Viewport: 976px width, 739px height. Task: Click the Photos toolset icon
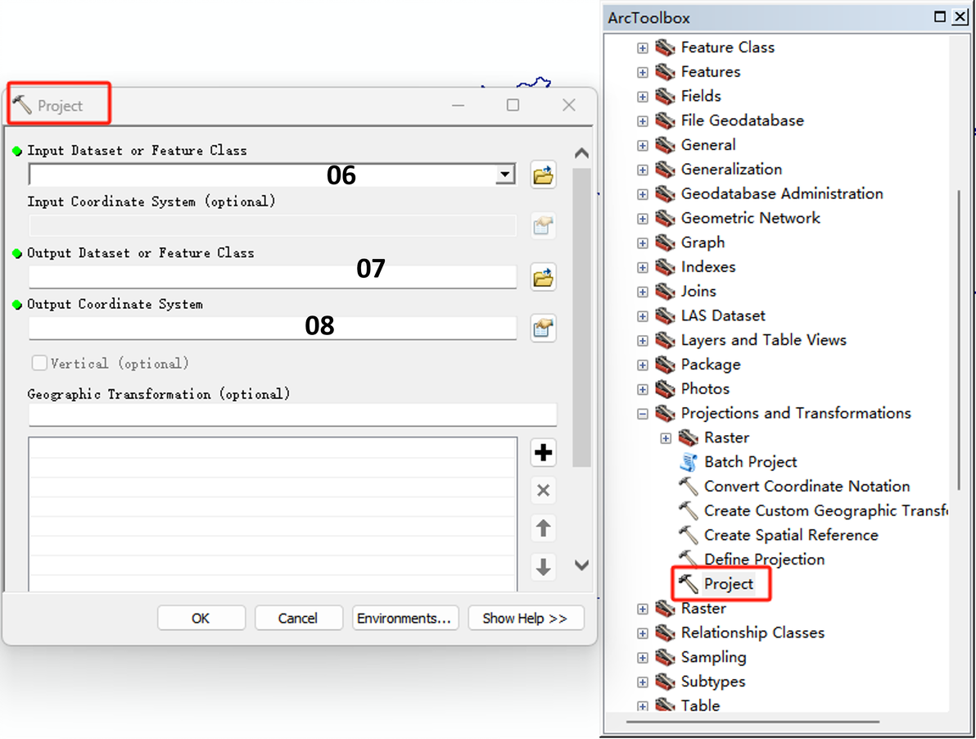point(665,388)
